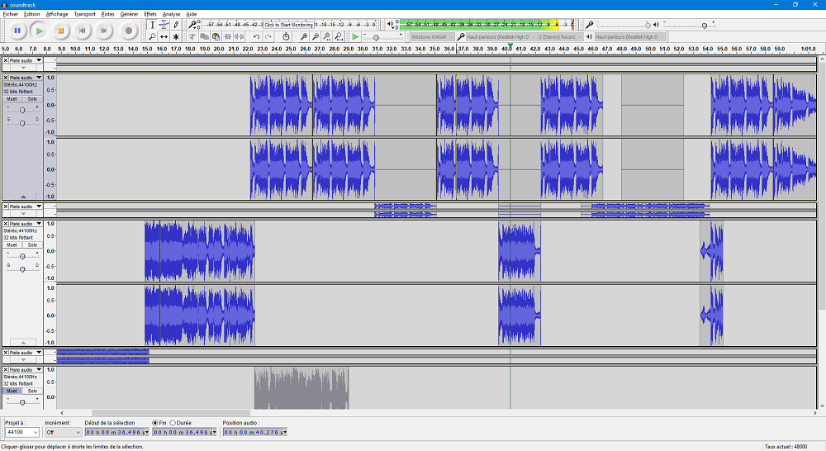Open the Effets menu
The height and width of the screenshot is (451, 826).
[150, 14]
